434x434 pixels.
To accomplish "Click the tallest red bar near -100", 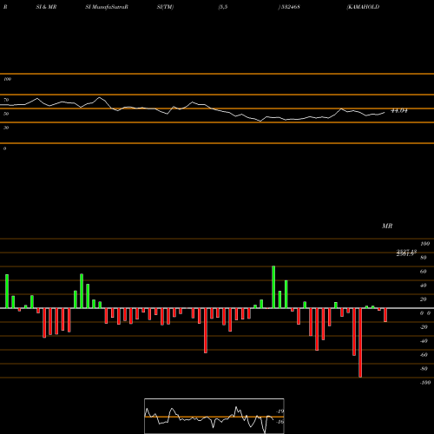I will 360,343.
